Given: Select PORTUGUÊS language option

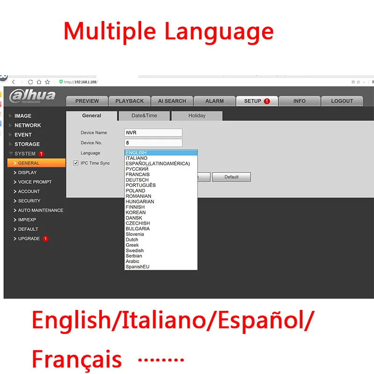Looking at the screenshot, I should pos(161,185).
